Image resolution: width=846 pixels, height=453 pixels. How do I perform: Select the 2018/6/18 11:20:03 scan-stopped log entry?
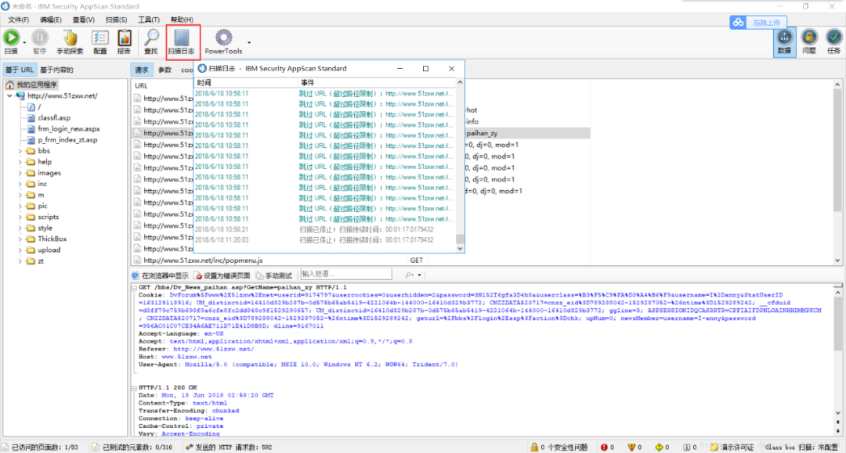pyautogui.click(x=325, y=239)
